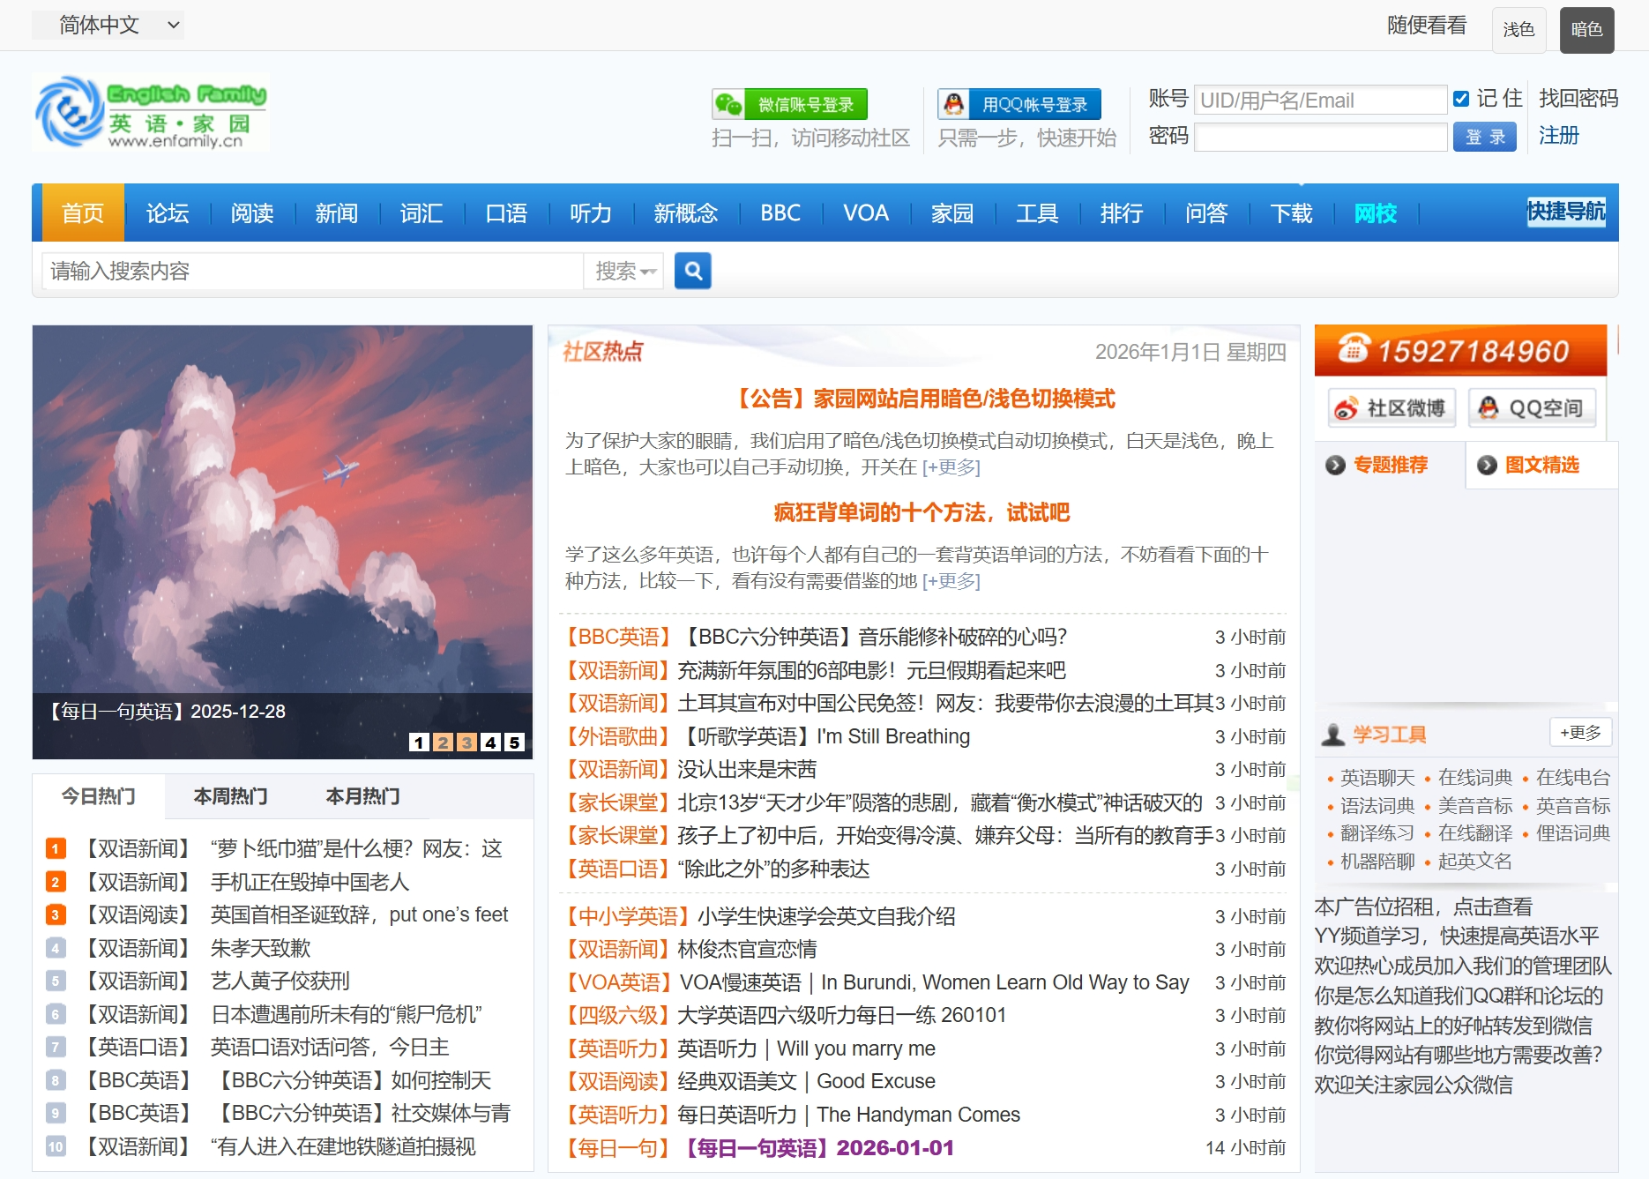Expand 学习工具 with the +更多 control
Viewport: 1649px width, 1179px height.
[1580, 732]
